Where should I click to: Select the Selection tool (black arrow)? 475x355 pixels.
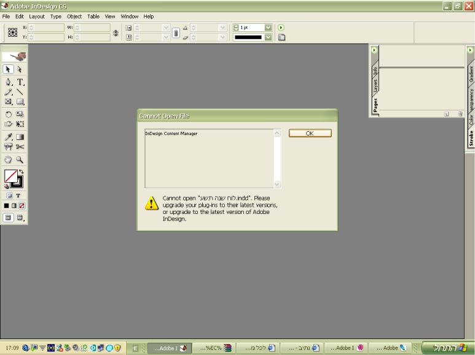(8, 69)
